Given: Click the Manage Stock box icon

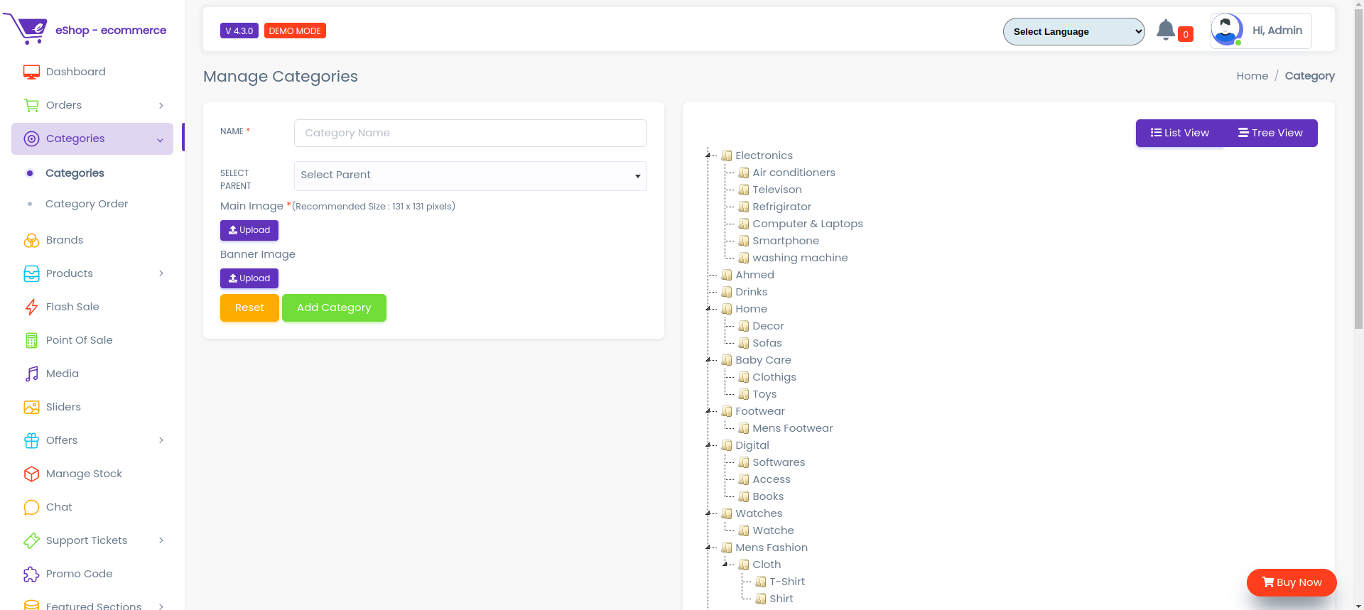Looking at the screenshot, I should point(31,474).
